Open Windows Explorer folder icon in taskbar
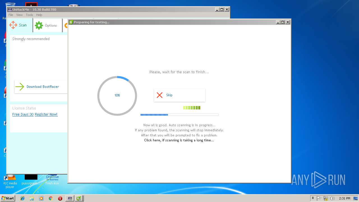359x202 pixels. coord(32,198)
